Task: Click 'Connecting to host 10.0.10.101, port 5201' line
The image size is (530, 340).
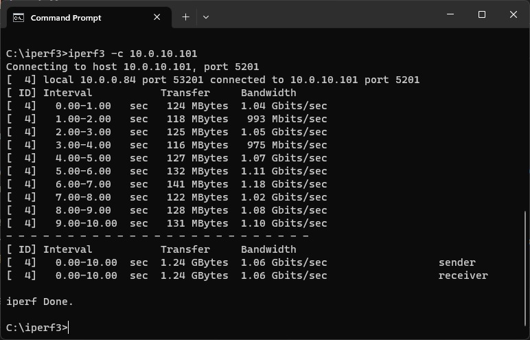Action: [x=132, y=67]
